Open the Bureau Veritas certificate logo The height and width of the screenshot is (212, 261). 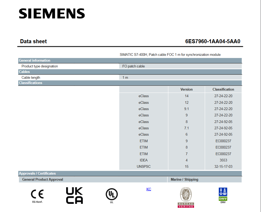coord(186,197)
